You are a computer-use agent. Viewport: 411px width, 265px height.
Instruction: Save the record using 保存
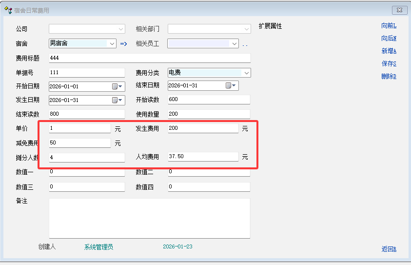[389, 64]
